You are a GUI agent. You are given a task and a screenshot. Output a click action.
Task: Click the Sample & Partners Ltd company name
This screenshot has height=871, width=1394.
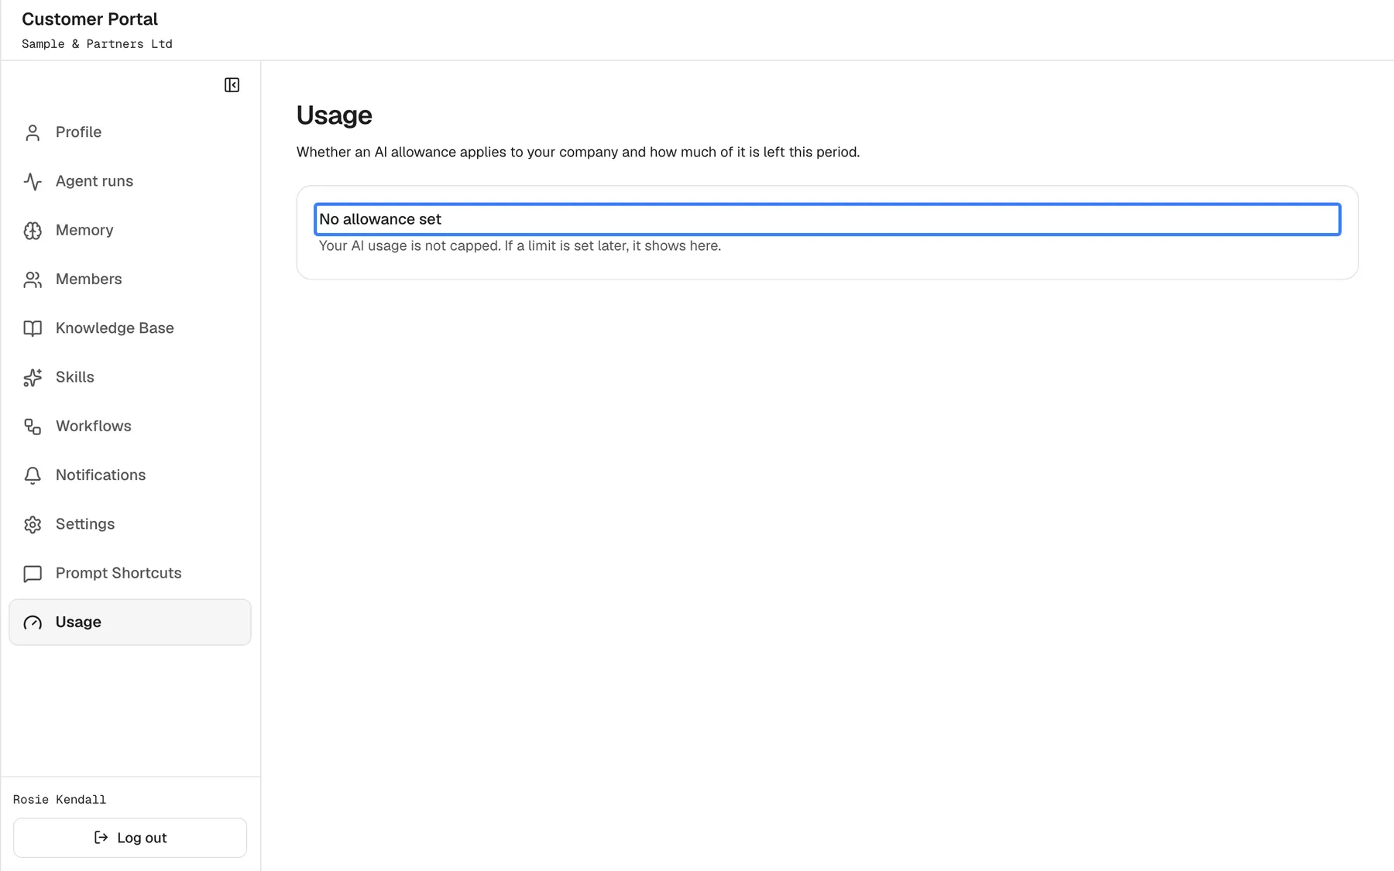[x=97, y=44]
